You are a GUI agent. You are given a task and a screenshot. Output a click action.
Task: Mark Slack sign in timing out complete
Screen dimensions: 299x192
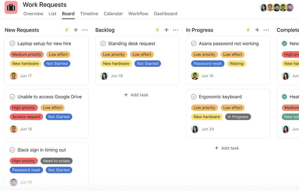12,150
